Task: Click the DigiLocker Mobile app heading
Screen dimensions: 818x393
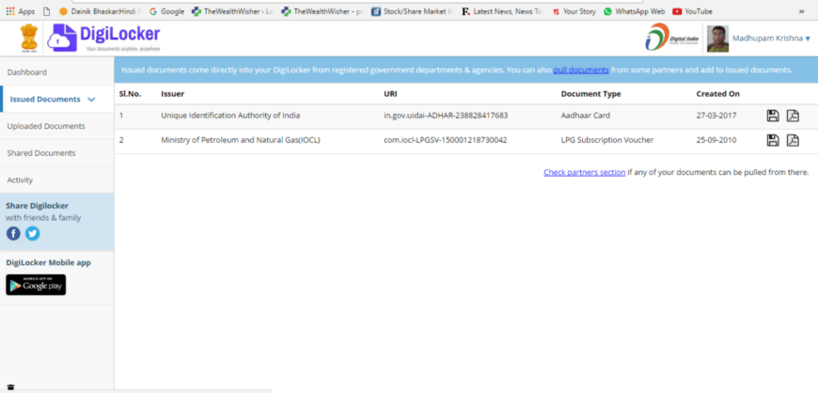Action: point(49,262)
